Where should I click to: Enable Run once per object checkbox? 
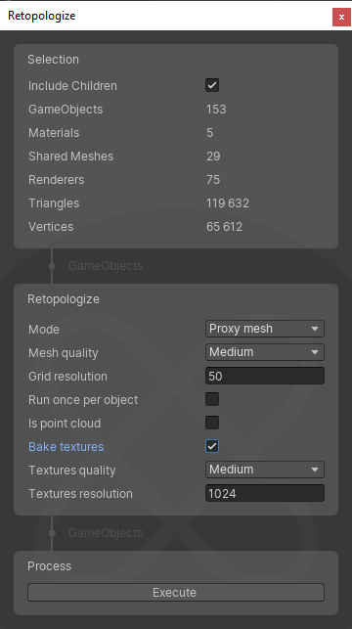pyautogui.click(x=212, y=399)
